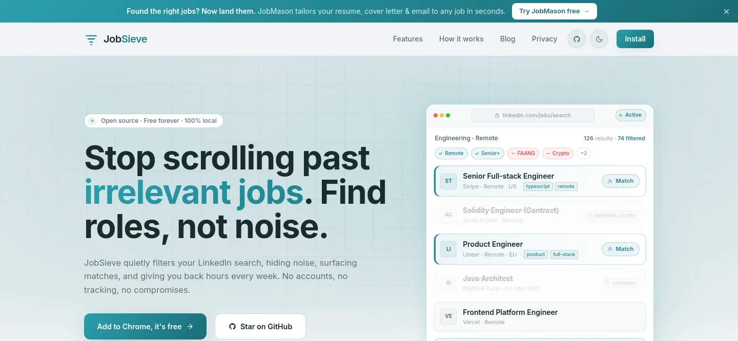738x341 pixels.
Task: Click the LI company avatar for Linear
Action: tap(448, 249)
